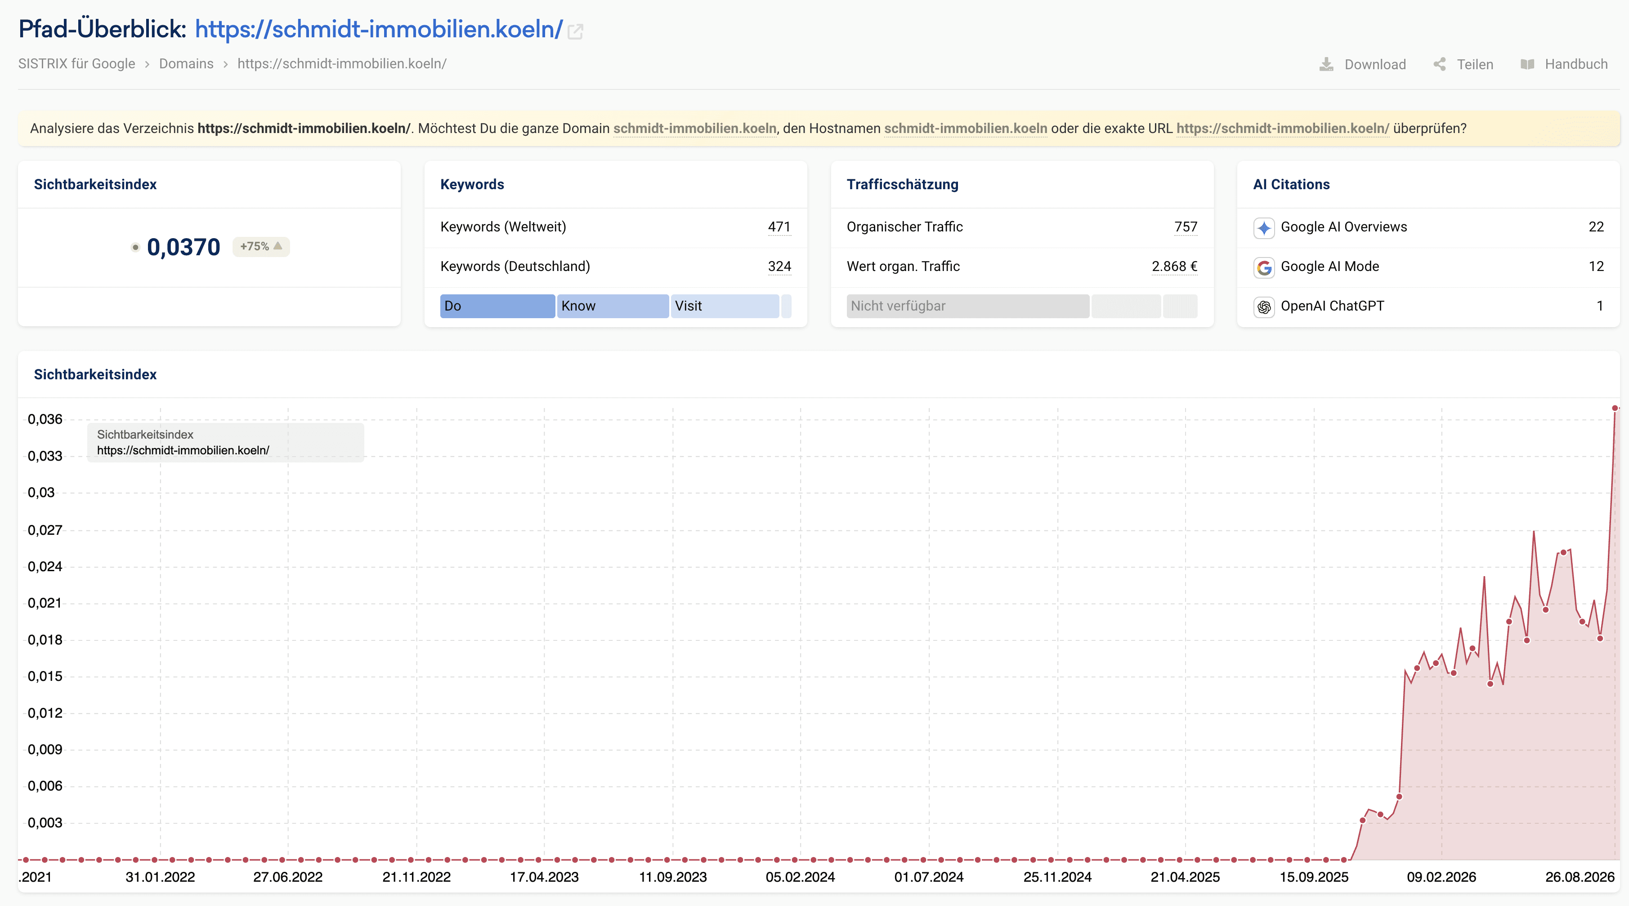Click the last data point at chart peak
1629x906 pixels.
coord(1615,408)
